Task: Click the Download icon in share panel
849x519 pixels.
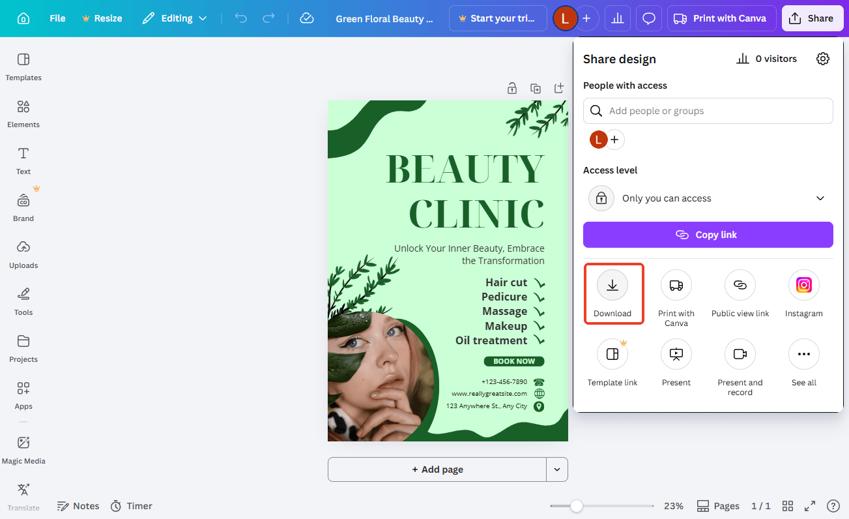Action: pyautogui.click(x=612, y=286)
